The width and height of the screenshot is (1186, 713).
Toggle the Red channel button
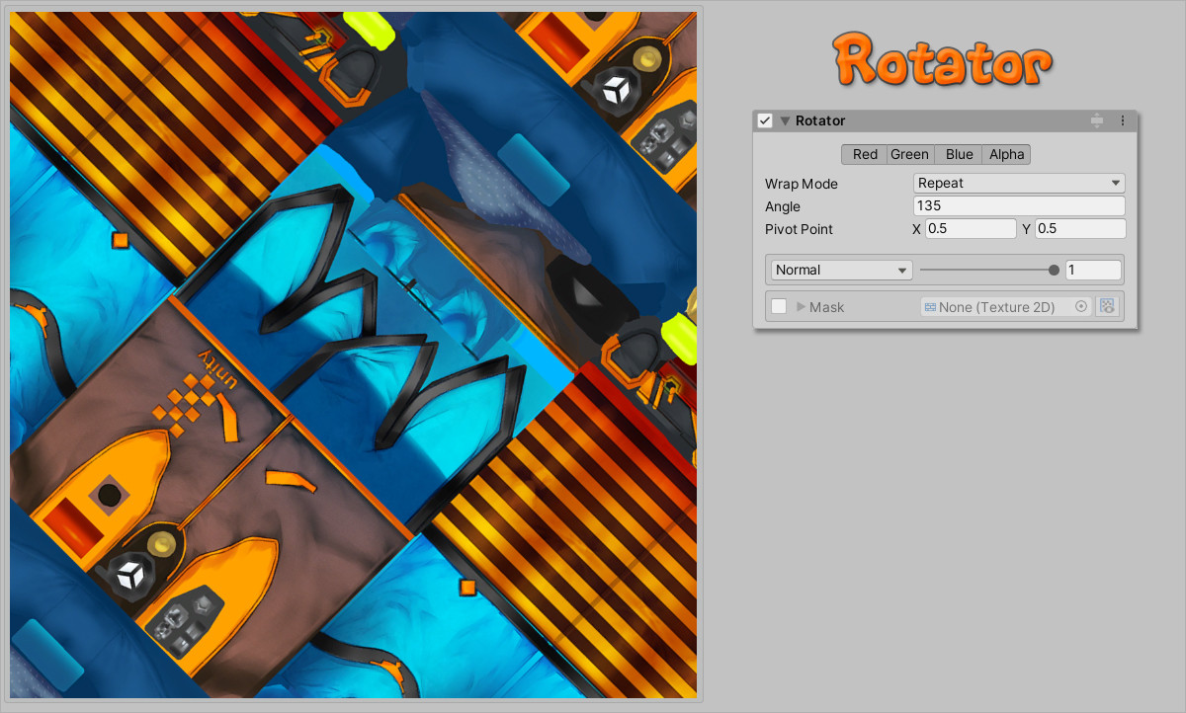tap(865, 154)
